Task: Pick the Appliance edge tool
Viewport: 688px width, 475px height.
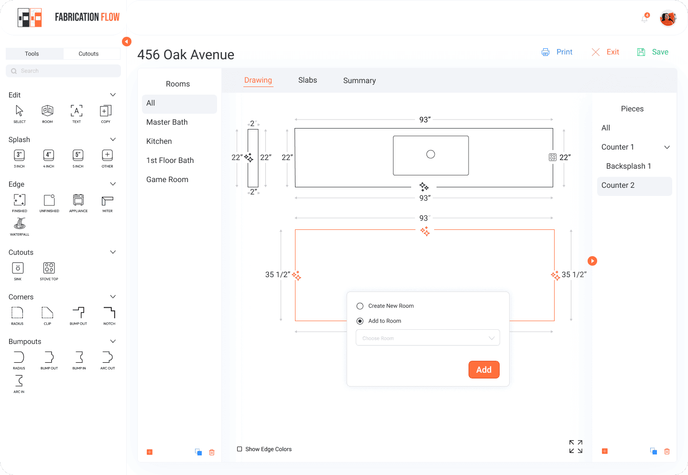Action: (78, 203)
